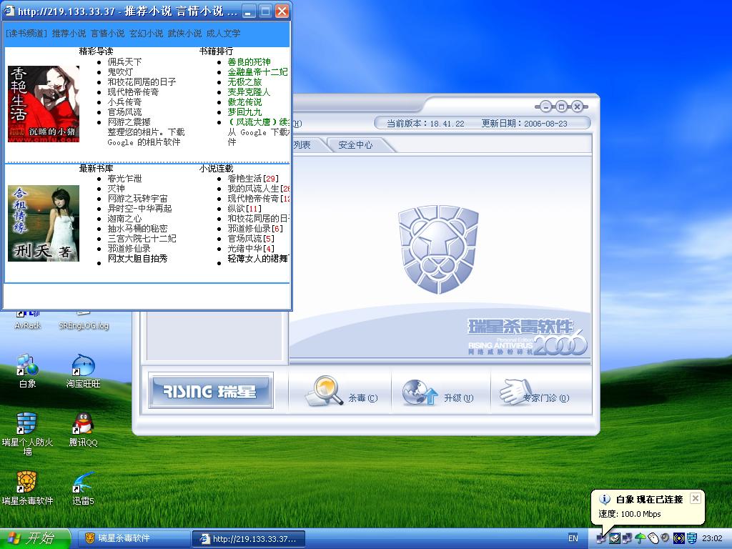Open 春光乍泄 novel link
The height and width of the screenshot is (549, 732).
[x=124, y=179]
